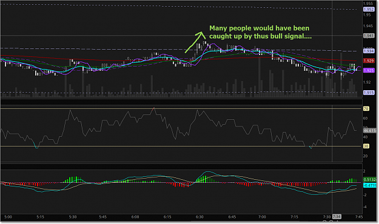Select the cyan MACD -0.4719 value label
Viewport: 379px width, 224px height.
370,185
